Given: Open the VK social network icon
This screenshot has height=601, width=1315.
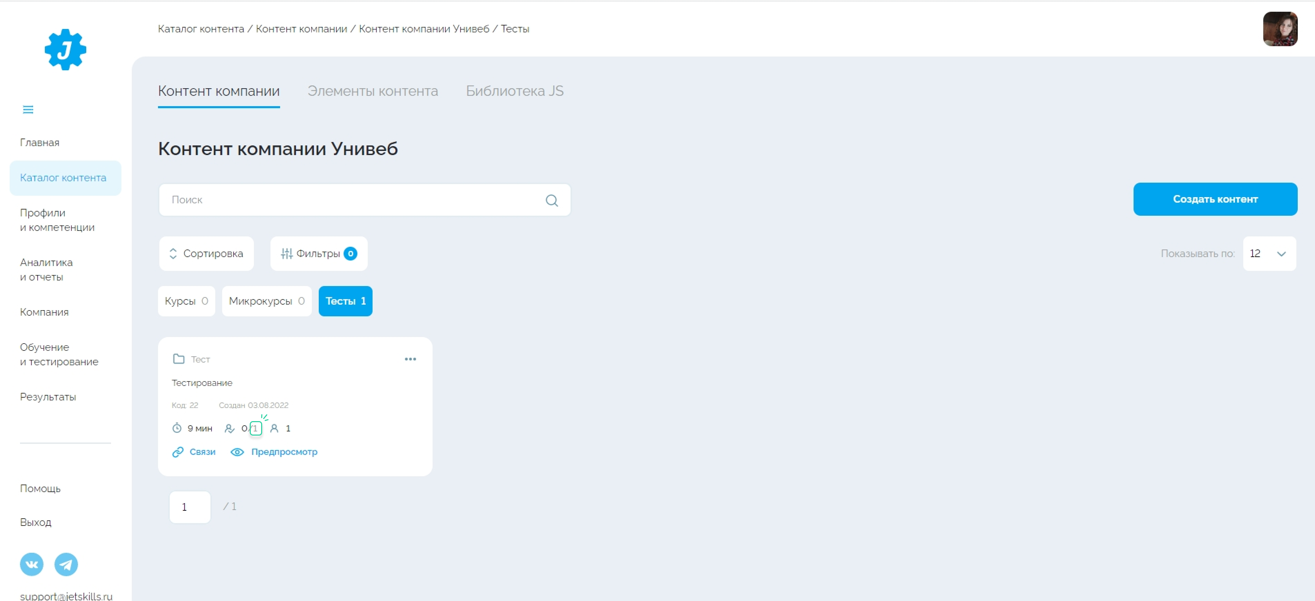Looking at the screenshot, I should pos(32,564).
